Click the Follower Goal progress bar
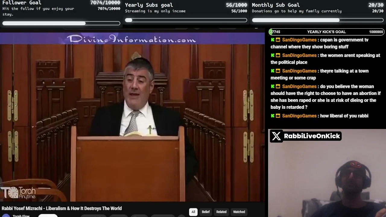Viewport: 386px width, 217px height. click(x=61, y=23)
